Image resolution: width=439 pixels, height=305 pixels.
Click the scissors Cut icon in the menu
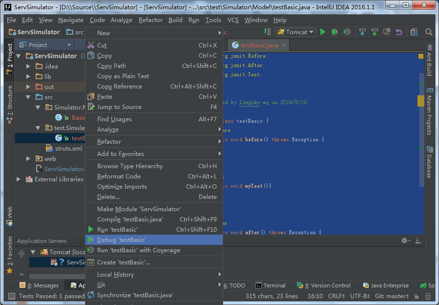click(91, 45)
